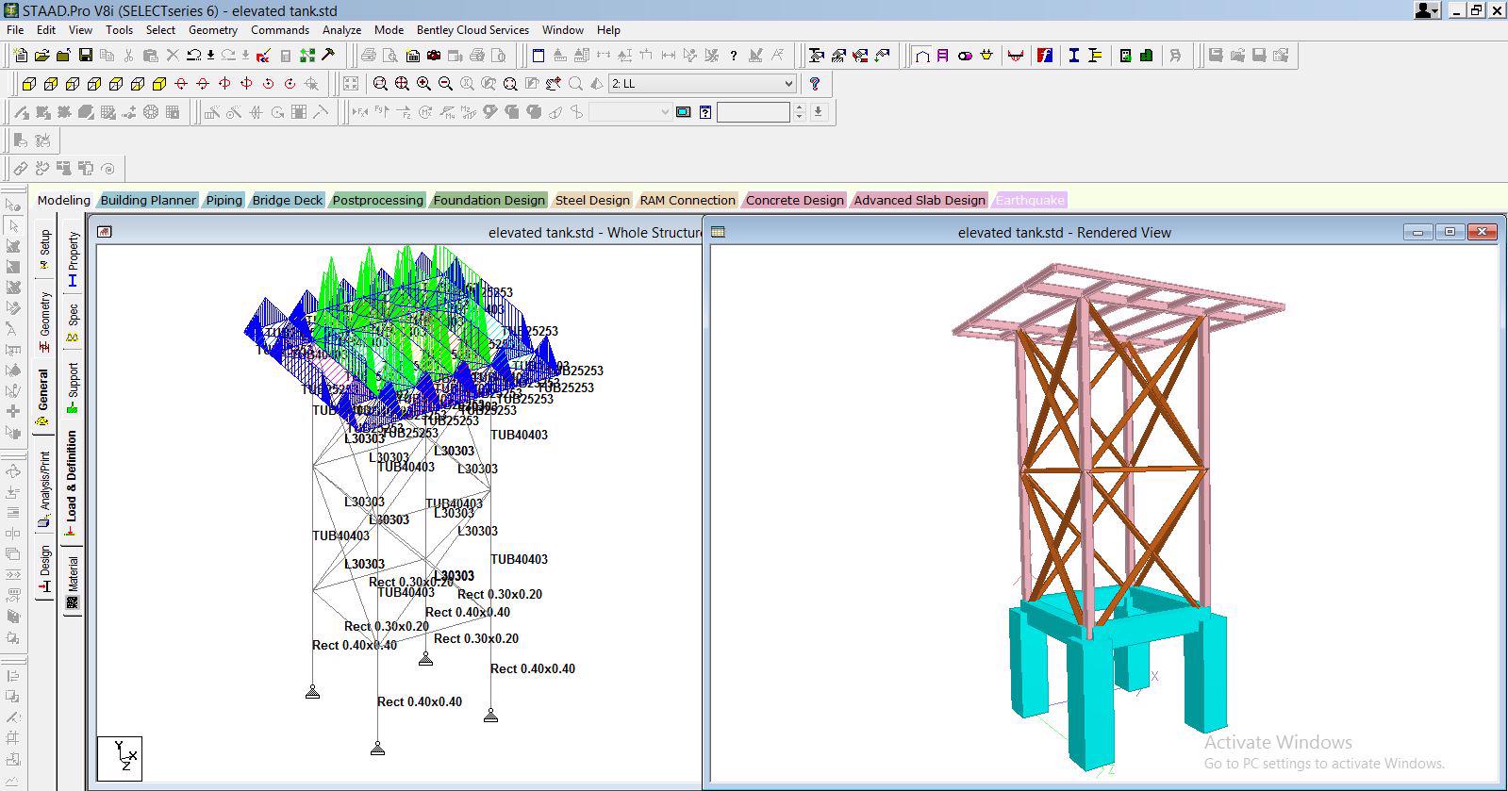The width and height of the screenshot is (1508, 791).
Task: Select the View From +Z cube icon
Action: pyautogui.click(x=29, y=84)
